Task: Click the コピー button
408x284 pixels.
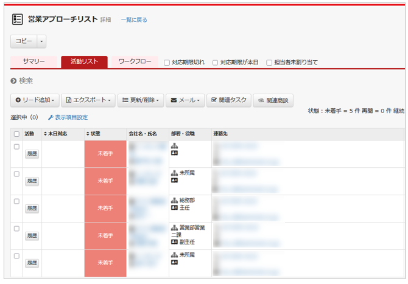Action: click(24, 41)
